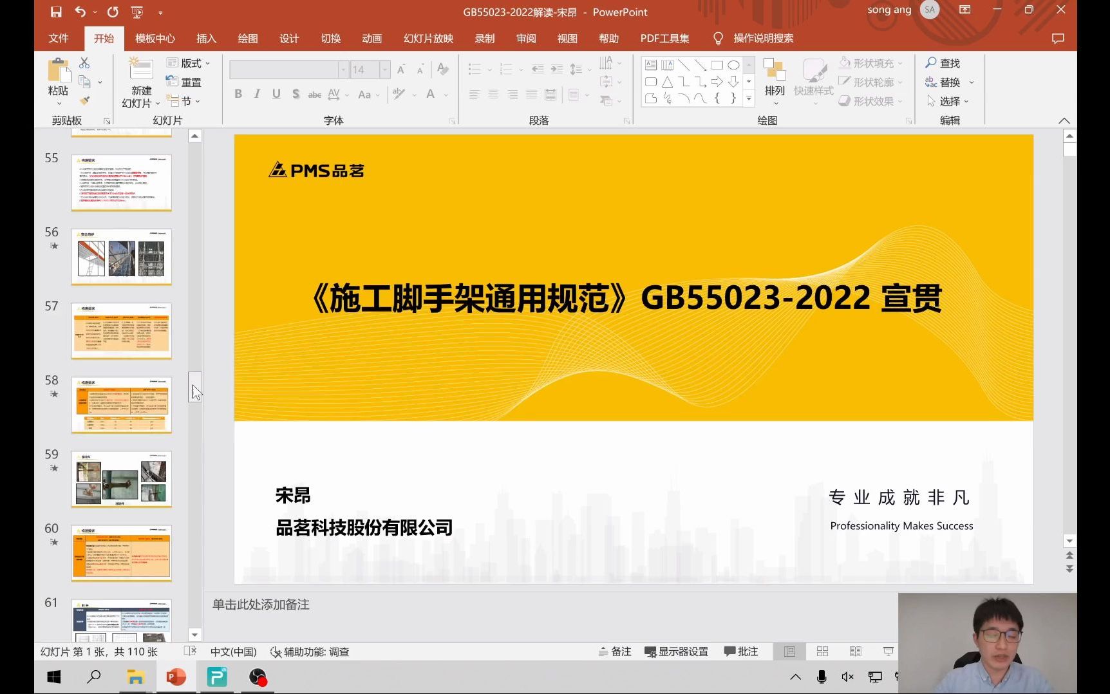
Task: Decrease font size with smaller A icon
Action: (420, 69)
